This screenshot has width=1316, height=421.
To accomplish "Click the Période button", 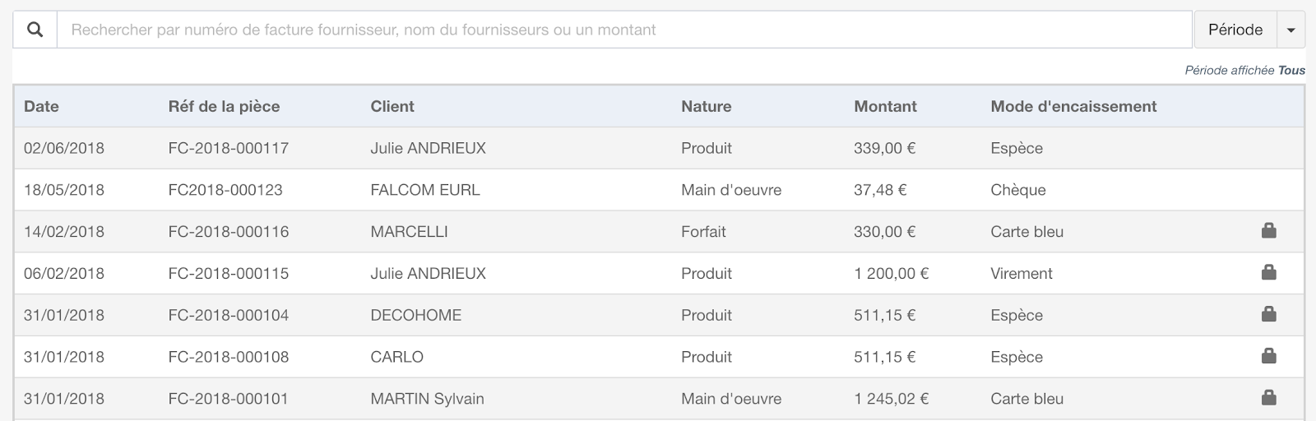I will 1235,30.
